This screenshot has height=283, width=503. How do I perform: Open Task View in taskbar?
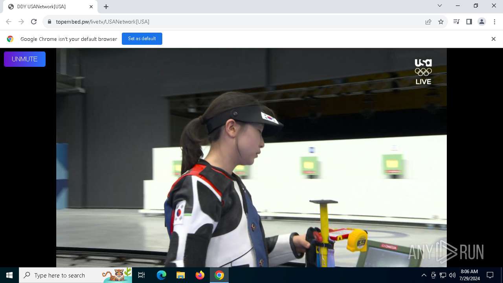pyautogui.click(x=141, y=275)
